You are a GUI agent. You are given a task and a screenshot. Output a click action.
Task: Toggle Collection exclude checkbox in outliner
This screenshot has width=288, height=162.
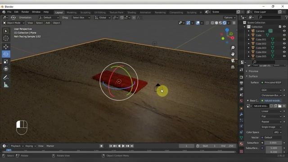click(280, 27)
